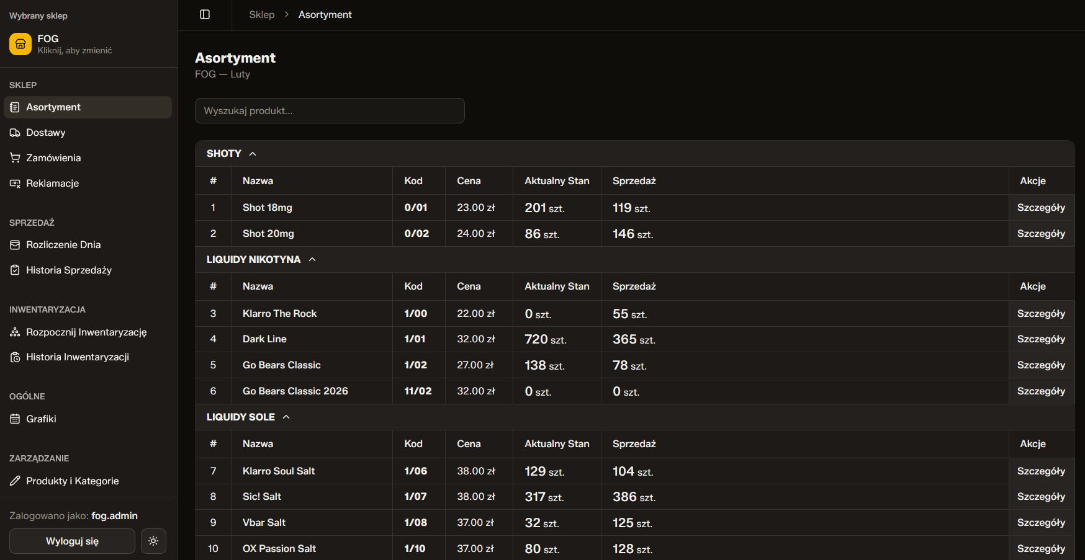Open Historia Inwentaryzacji page

point(77,357)
